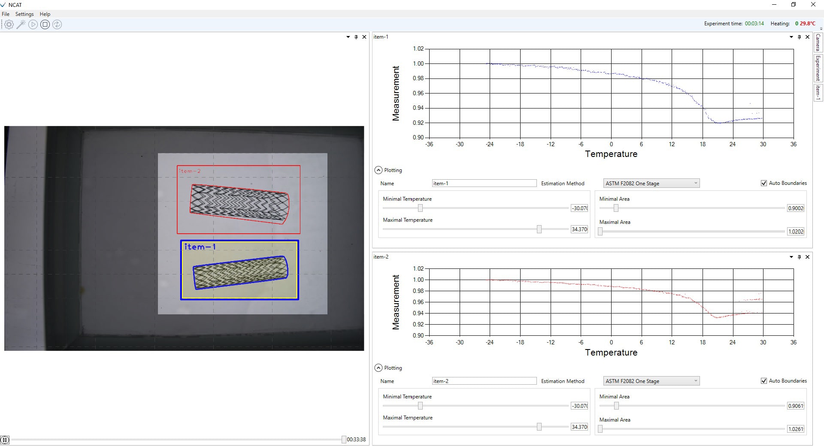Screen dimensions: 824x446
Task: Collapse the Plotting section for item-1
Action: click(x=378, y=170)
